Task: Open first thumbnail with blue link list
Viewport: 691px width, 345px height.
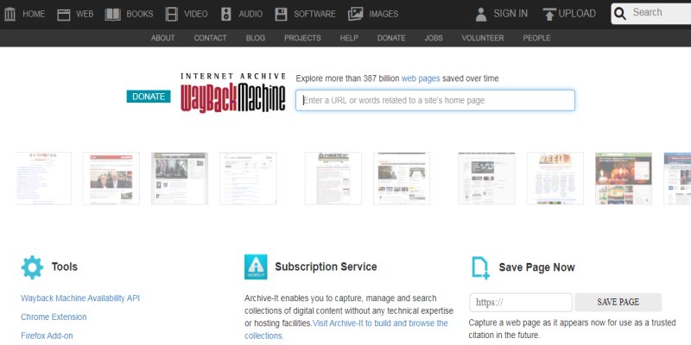Action: tap(43, 179)
